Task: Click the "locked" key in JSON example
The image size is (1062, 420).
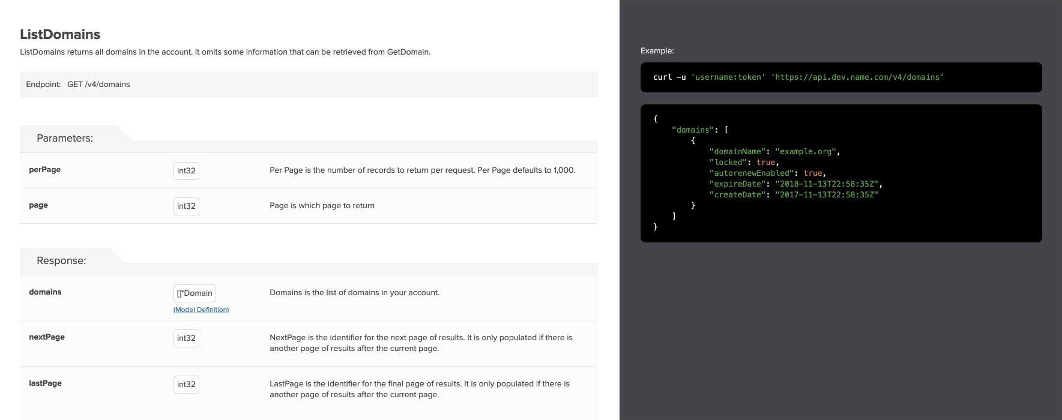Action: click(x=728, y=163)
